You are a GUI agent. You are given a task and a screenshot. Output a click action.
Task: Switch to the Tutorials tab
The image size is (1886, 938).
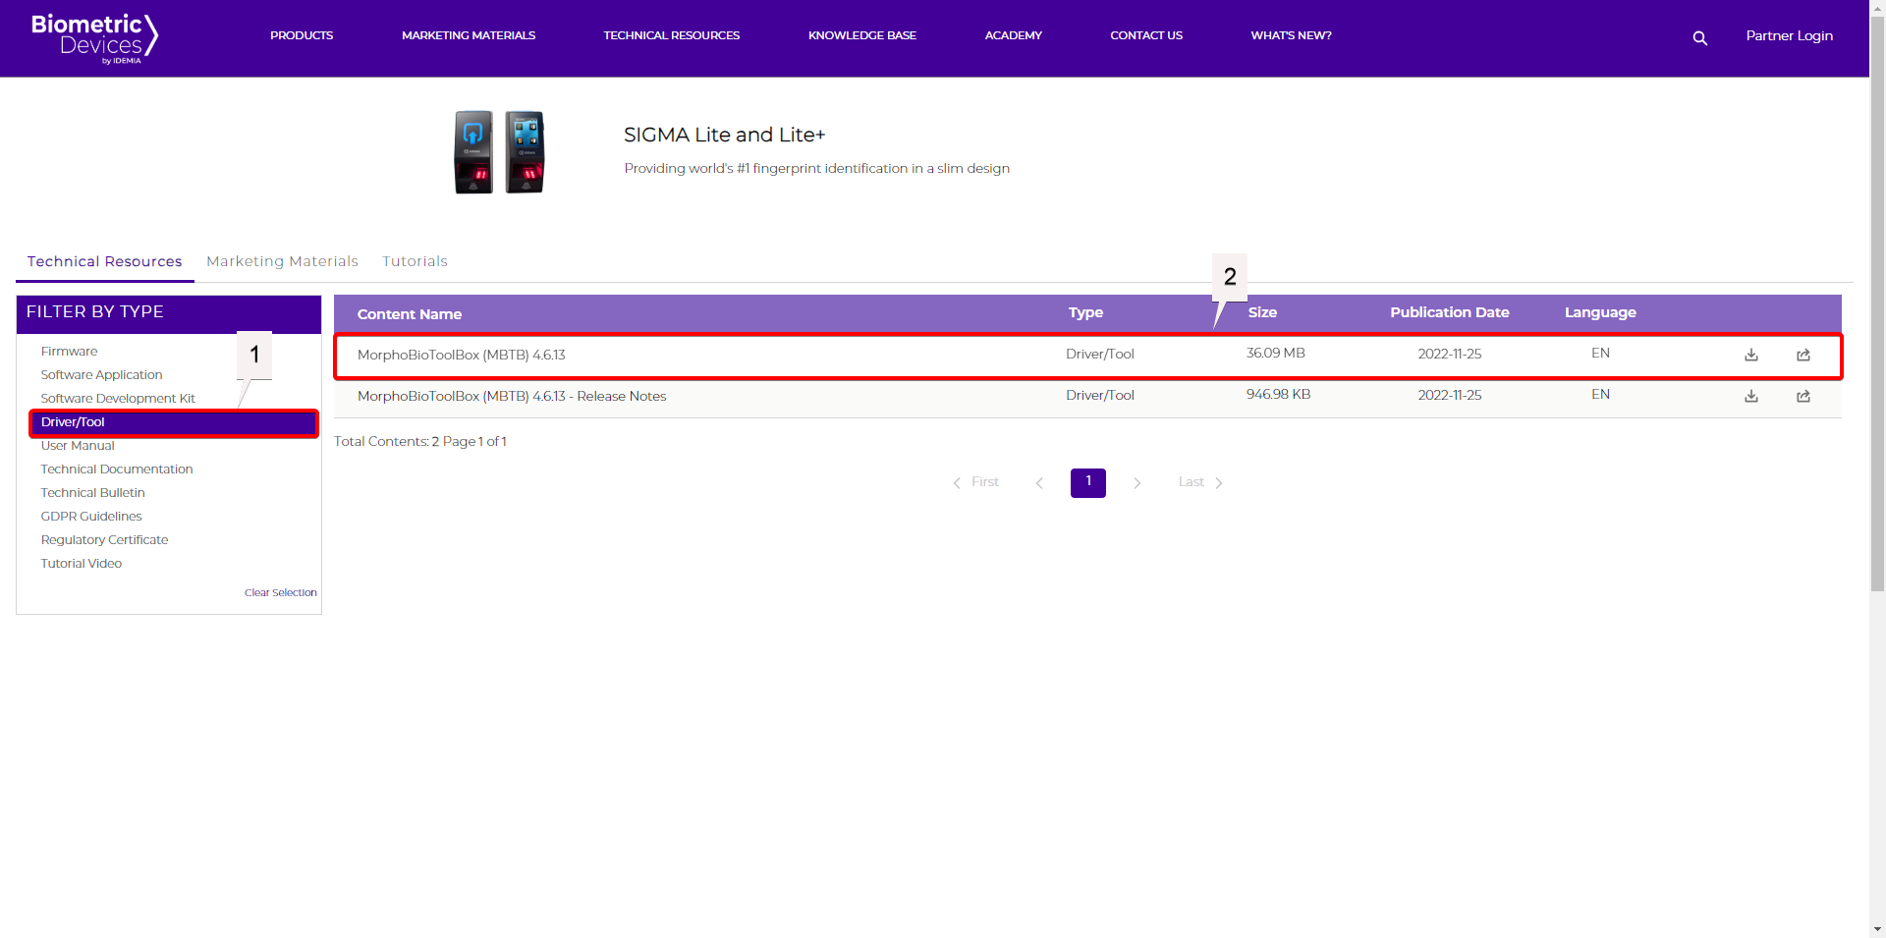click(x=415, y=261)
